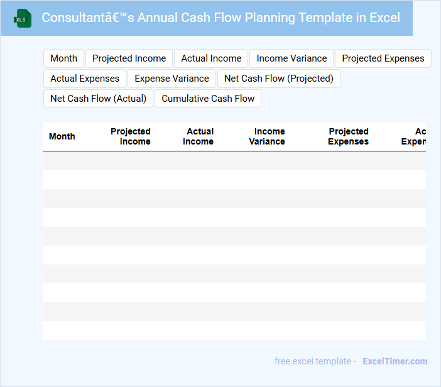441x387 pixels.
Task: Select the Actual Income tag
Action: (211, 58)
